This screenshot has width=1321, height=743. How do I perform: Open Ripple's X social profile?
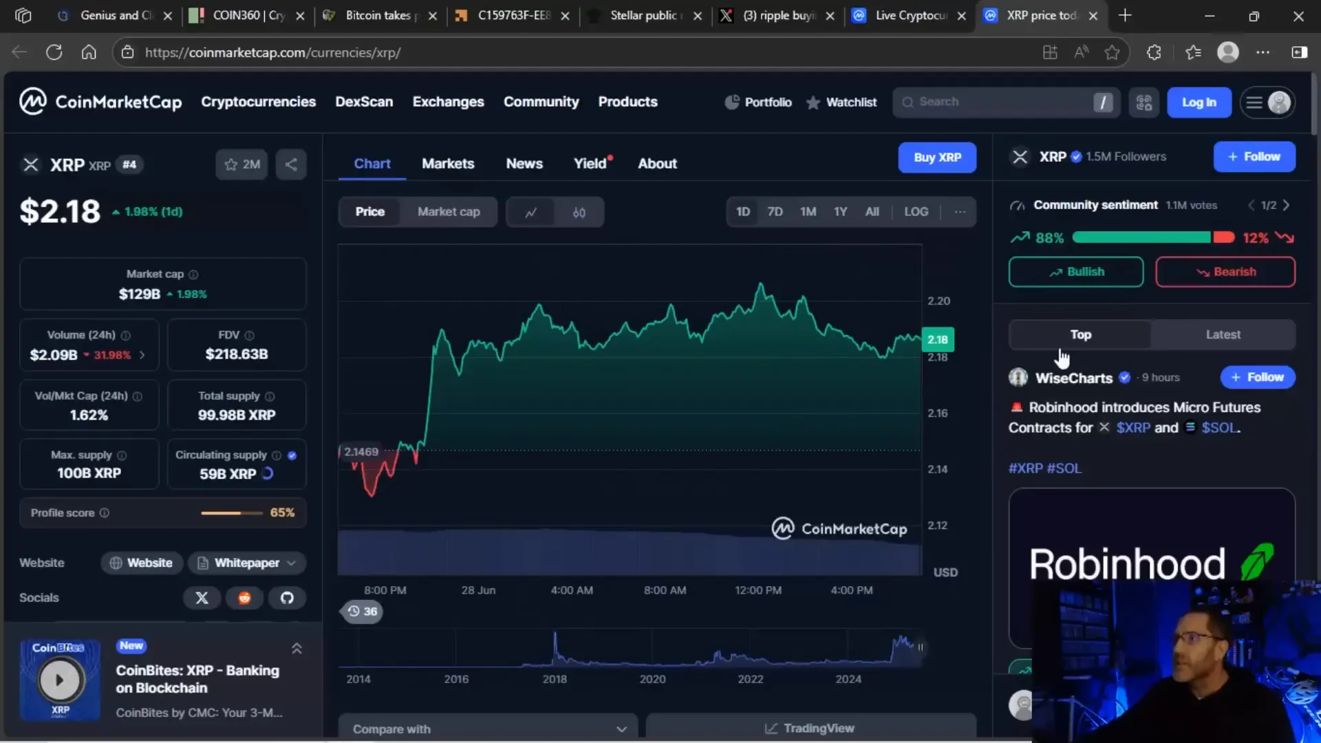pyautogui.click(x=202, y=598)
